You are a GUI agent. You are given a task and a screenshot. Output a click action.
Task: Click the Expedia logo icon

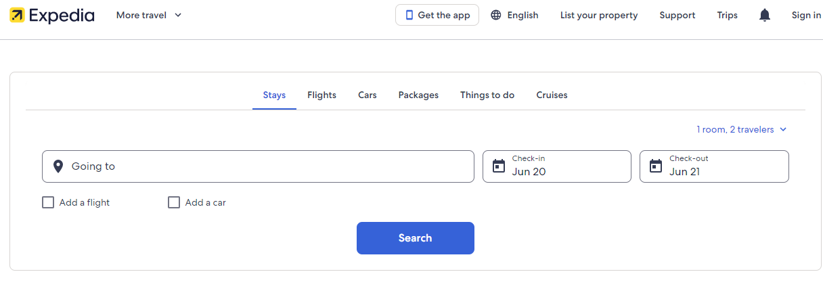tap(18, 15)
